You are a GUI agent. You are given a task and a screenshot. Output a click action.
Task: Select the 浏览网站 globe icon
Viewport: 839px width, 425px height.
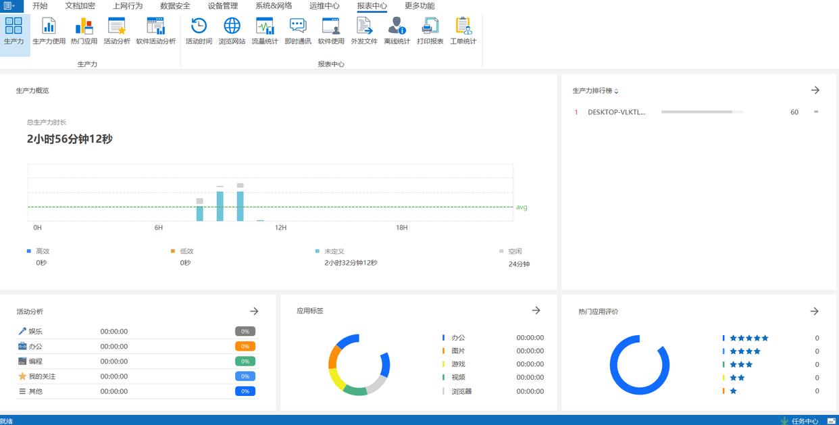click(x=232, y=31)
